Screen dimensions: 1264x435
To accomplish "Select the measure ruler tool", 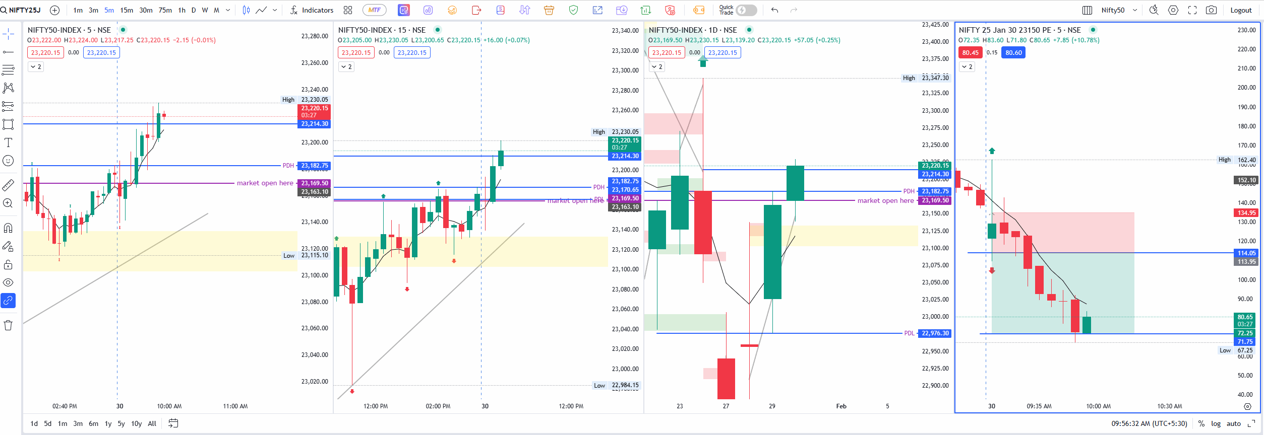I will coord(8,185).
